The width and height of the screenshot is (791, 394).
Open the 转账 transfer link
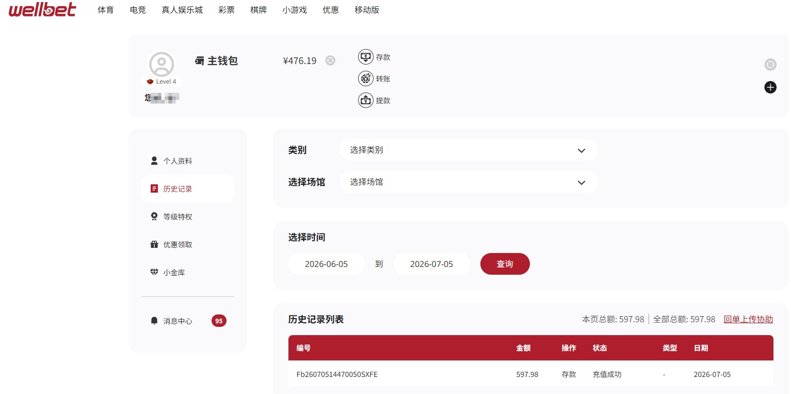383,79
